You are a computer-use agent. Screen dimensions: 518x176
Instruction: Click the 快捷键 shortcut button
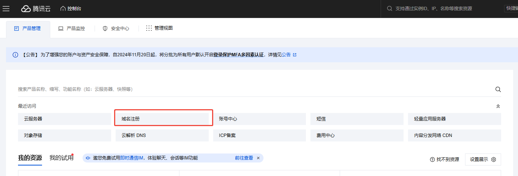point(511,9)
